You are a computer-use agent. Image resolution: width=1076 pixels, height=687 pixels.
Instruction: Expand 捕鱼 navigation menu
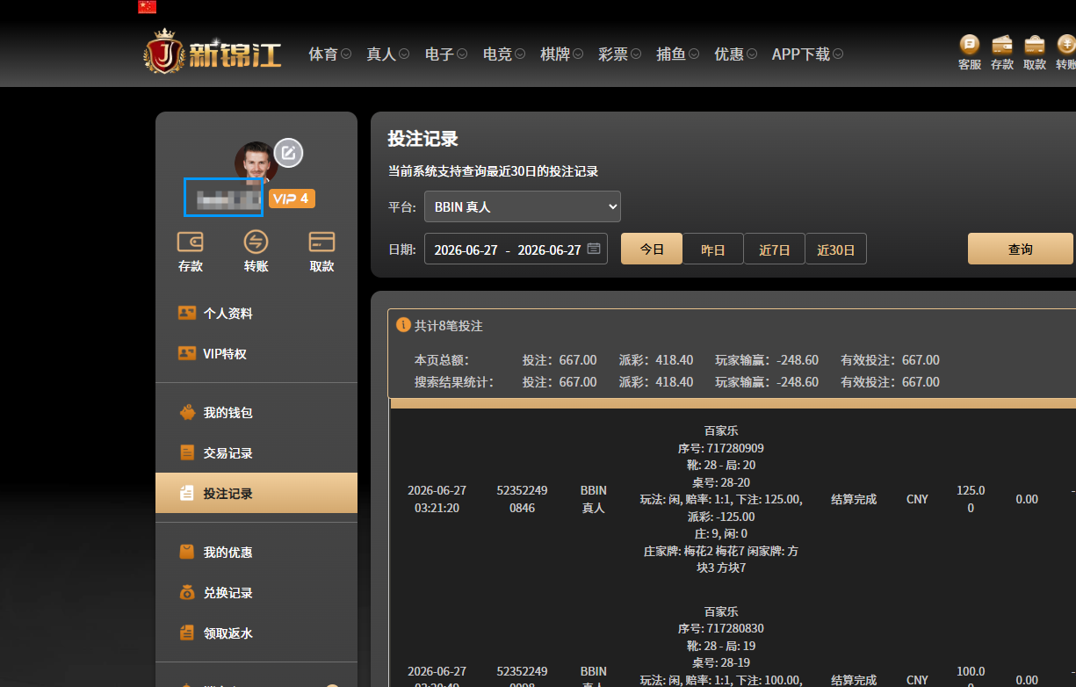click(x=677, y=54)
